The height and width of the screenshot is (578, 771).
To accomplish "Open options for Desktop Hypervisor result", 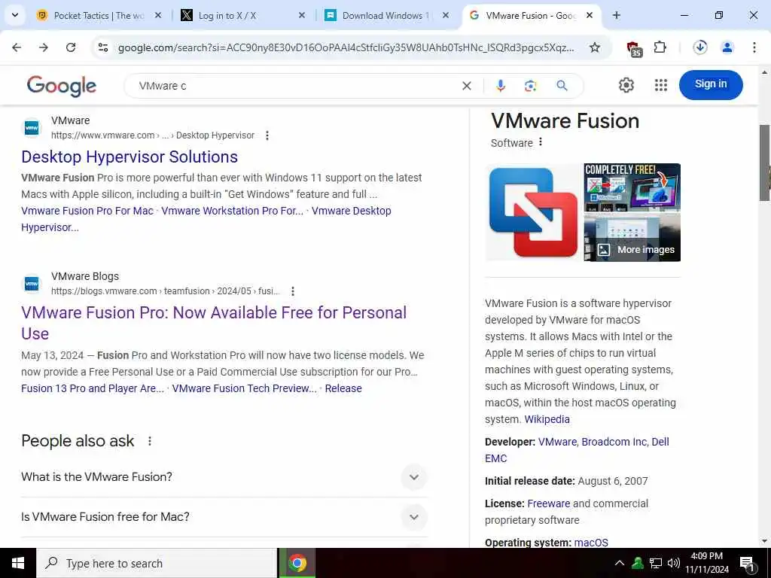I will tap(267, 135).
